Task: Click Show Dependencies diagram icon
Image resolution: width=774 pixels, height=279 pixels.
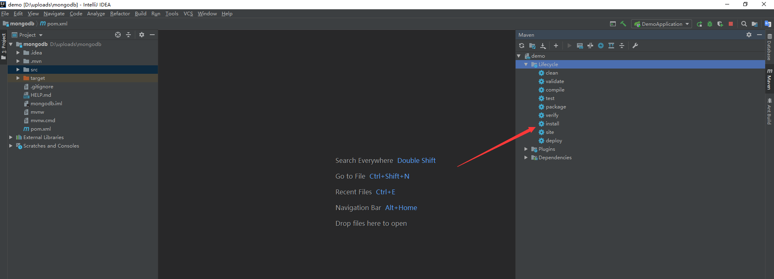Action: click(611, 46)
